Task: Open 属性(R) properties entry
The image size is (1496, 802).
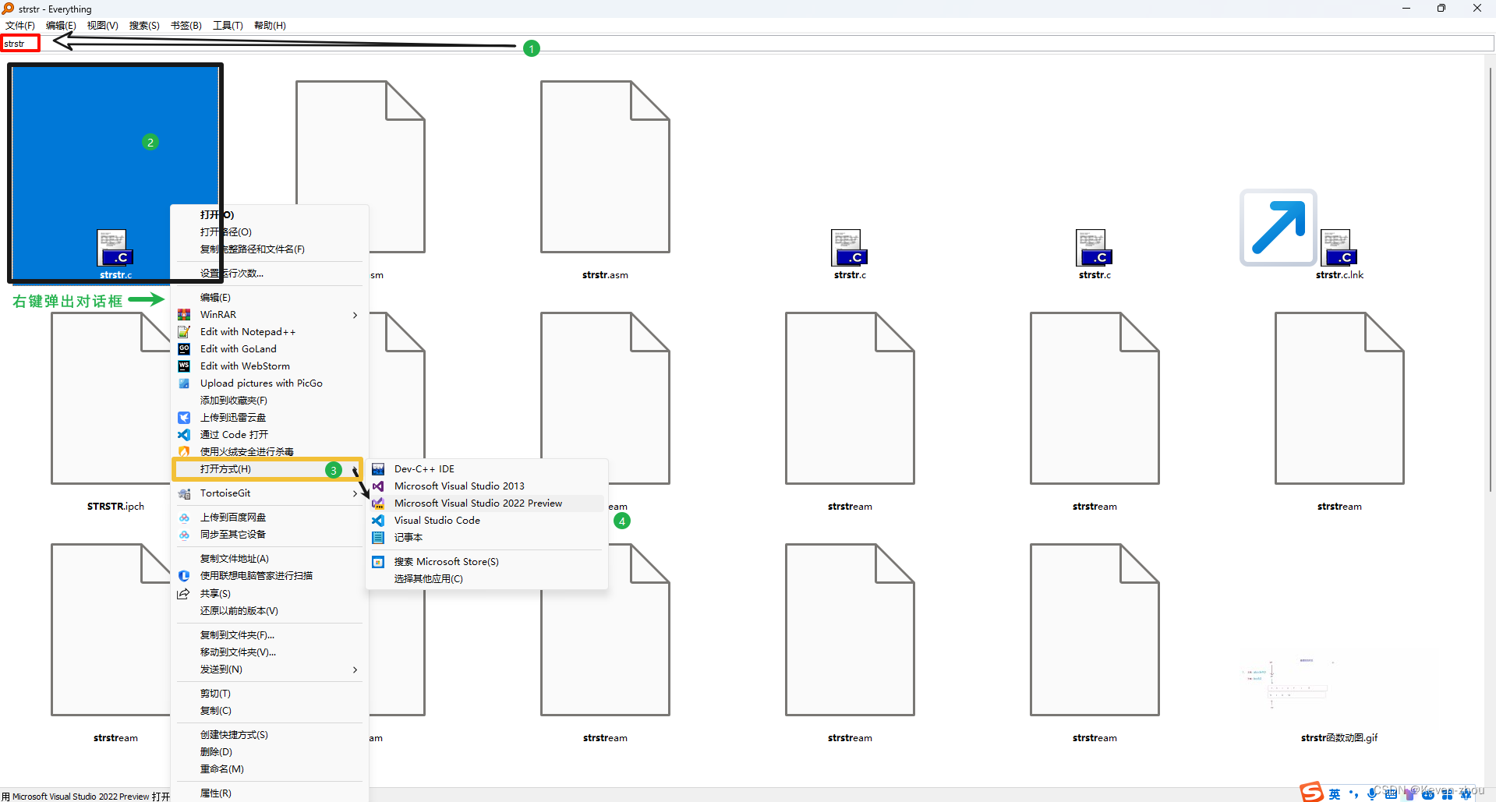Action: (270, 793)
